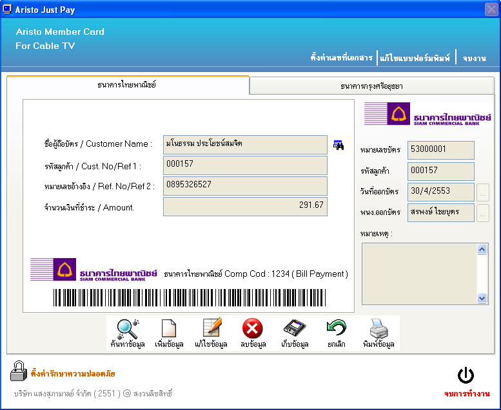The image size is (501, 410).
Task: Click the red X delete data icon
Action: pyautogui.click(x=252, y=330)
